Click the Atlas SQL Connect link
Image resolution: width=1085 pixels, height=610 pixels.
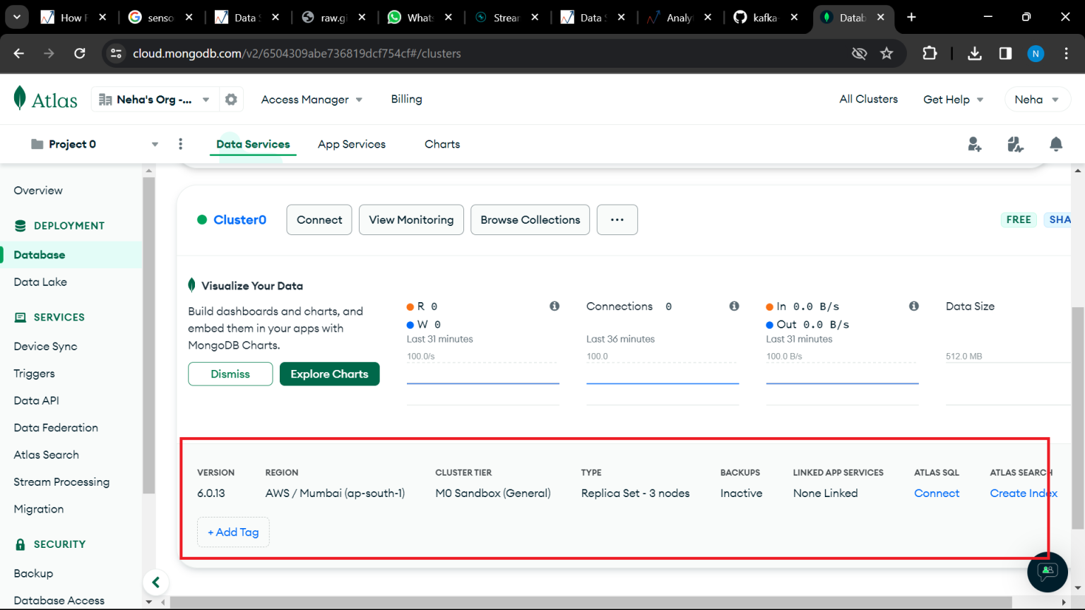coord(937,493)
